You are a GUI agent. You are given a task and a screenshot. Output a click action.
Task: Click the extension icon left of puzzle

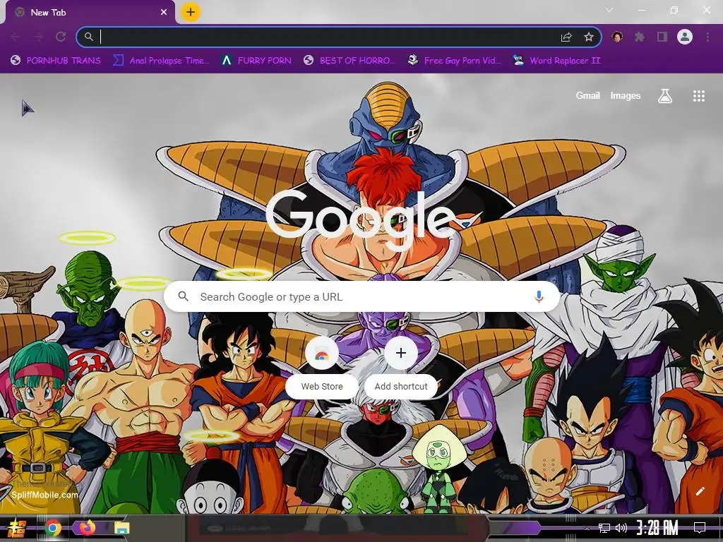tap(617, 37)
